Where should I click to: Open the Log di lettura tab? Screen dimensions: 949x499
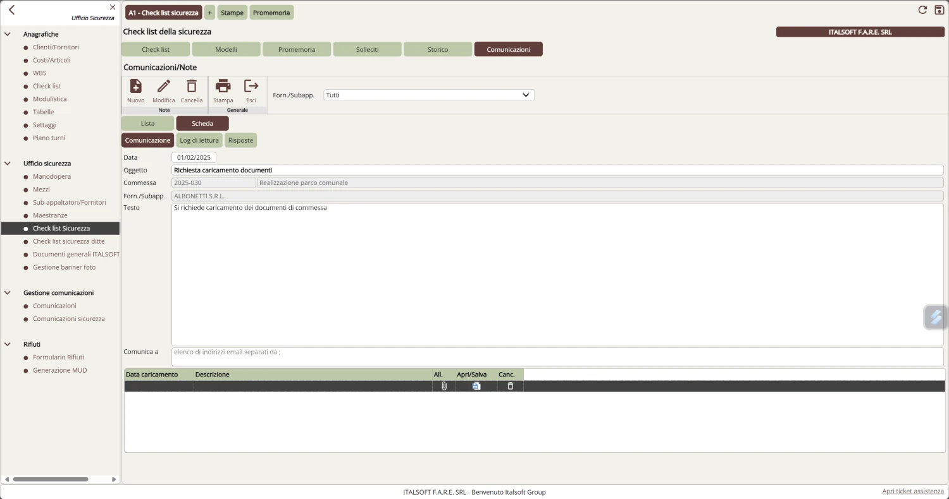pyautogui.click(x=199, y=140)
